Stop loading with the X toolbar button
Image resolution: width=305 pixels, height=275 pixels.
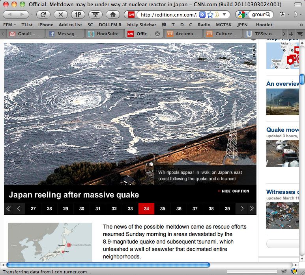pos(60,15)
